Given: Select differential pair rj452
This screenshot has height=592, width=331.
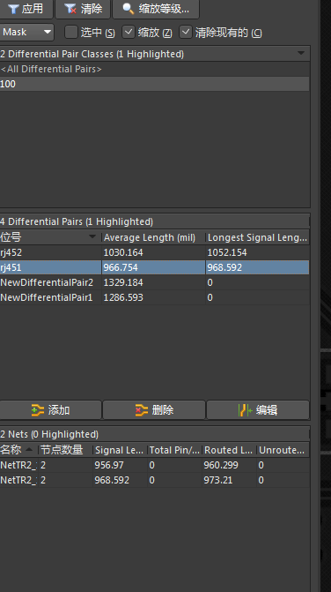Looking at the screenshot, I should click(154, 252).
